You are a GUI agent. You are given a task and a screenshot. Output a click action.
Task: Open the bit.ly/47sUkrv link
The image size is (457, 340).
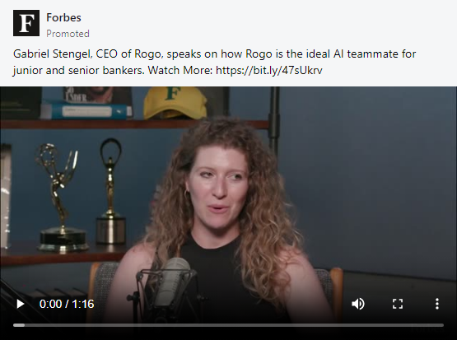click(x=269, y=70)
